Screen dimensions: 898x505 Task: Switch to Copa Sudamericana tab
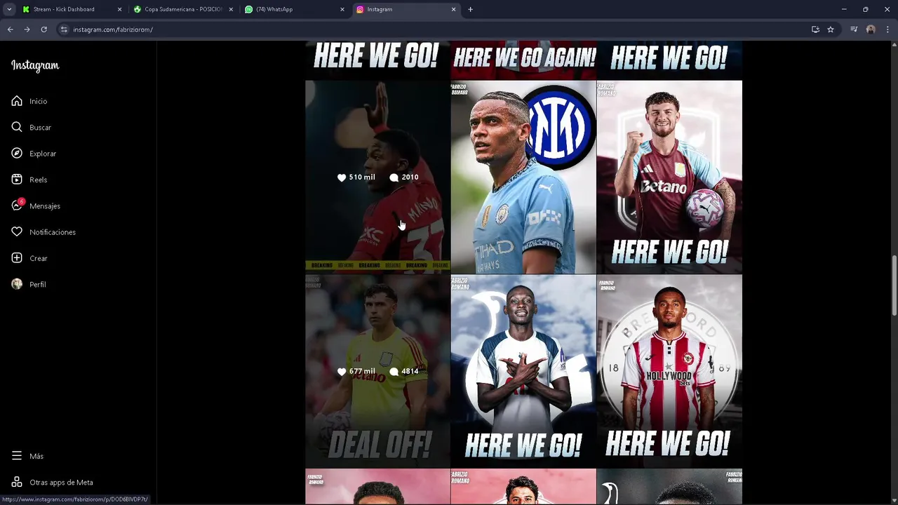tap(184, 9)
